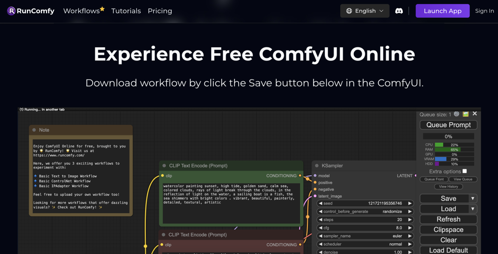498x254 pixels.
Task: Enable the Extra options checkbox
Action: (465, 171)
